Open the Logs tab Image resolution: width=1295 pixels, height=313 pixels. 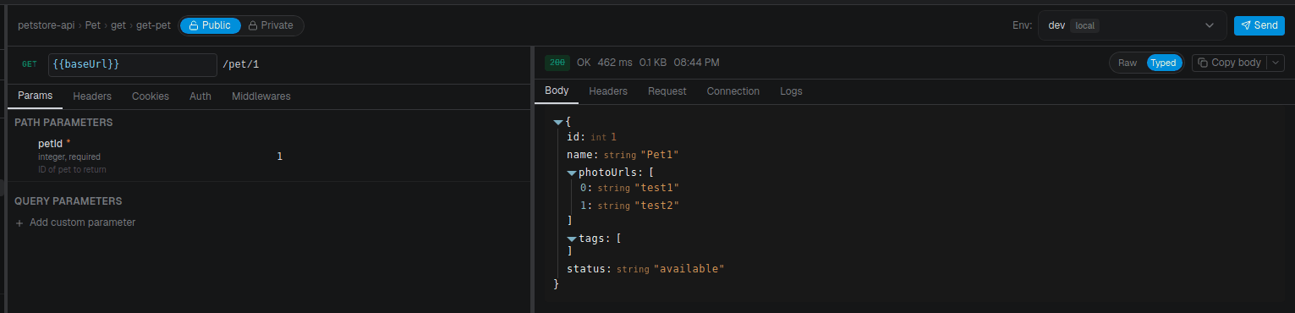coord(791,91)
